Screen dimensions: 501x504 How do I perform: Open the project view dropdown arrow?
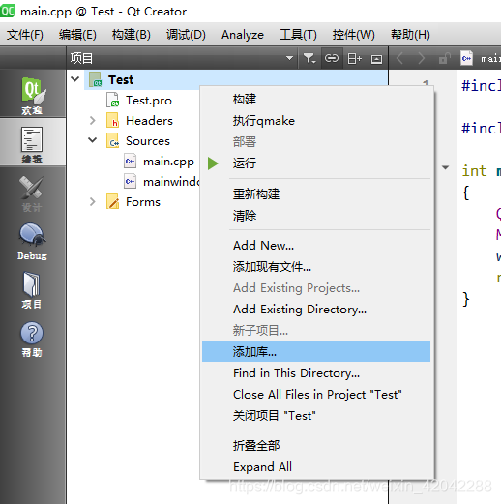coord(289,58)
